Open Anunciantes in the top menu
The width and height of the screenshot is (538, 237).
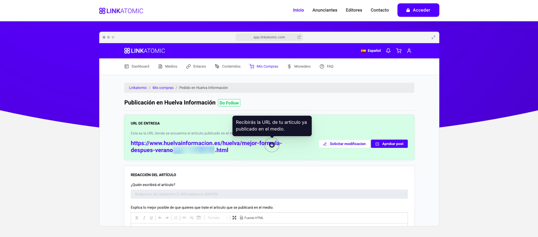pos(325,10)
